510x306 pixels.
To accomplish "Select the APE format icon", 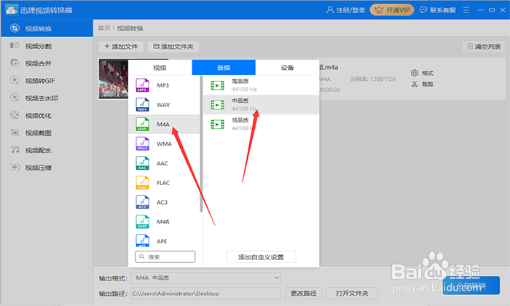I will click(x=143, y=240).
